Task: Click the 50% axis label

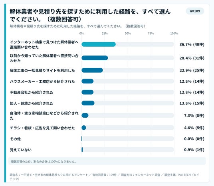Action: tap(128, 34)
